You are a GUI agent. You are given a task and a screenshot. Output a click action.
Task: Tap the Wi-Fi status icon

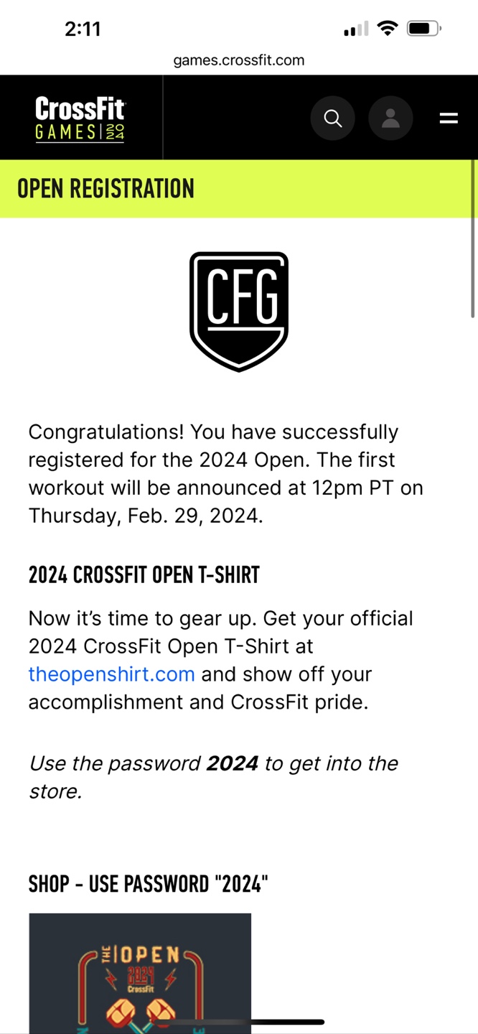[x=388, y=29]
